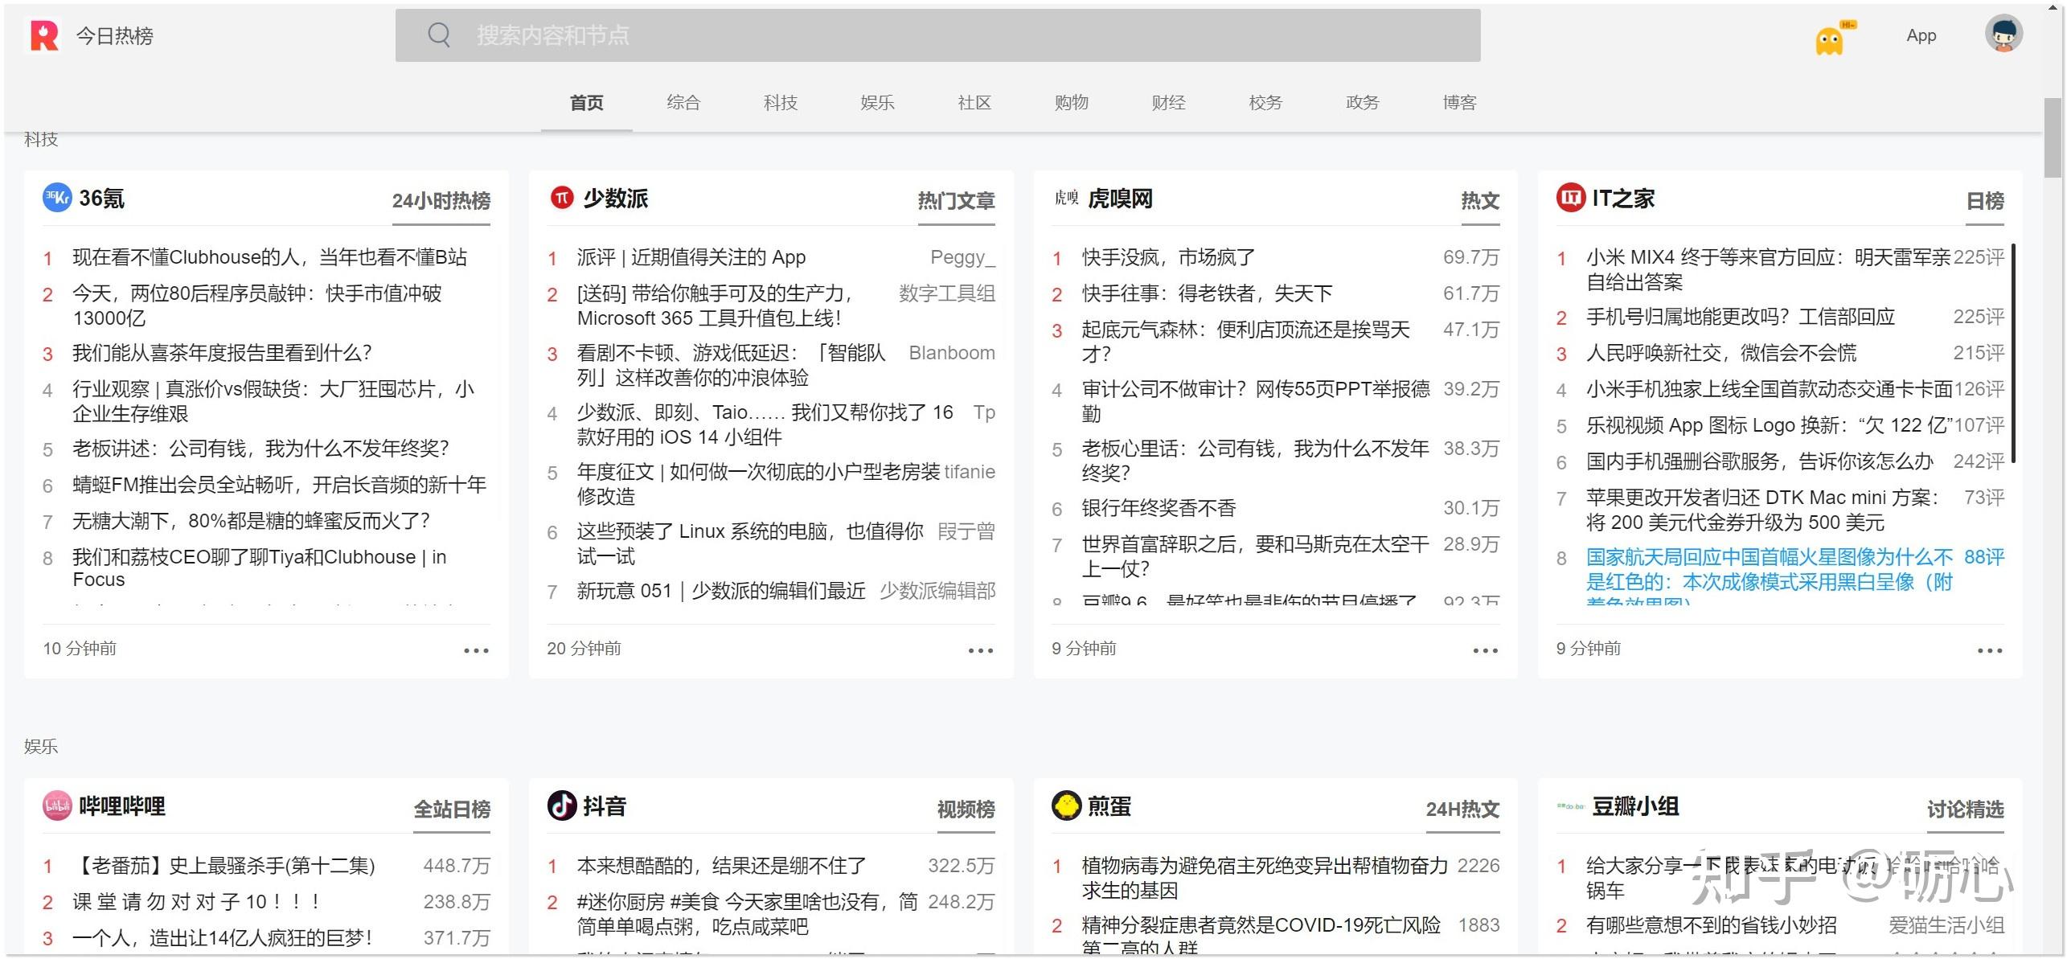Open the user avatar menu
The image size is (2067, 959).
pyautogui.click(x=2003, y=35)
